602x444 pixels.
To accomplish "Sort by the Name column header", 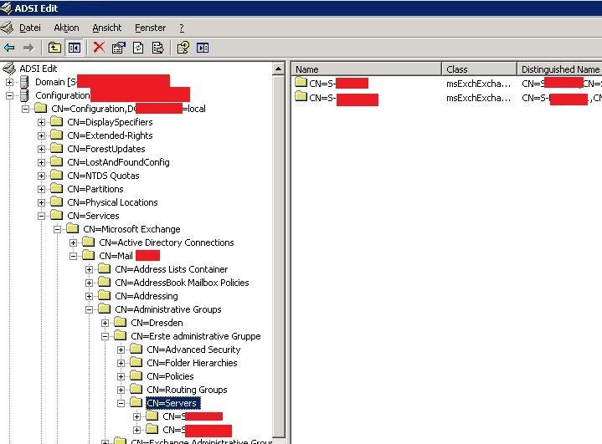I will coord(366,69).
